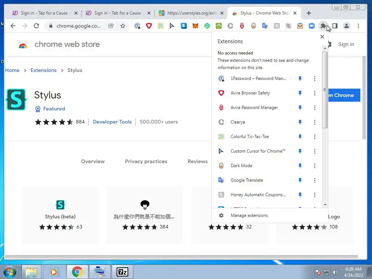
Task: Close the Extensions popup
Action: point(322,37)
